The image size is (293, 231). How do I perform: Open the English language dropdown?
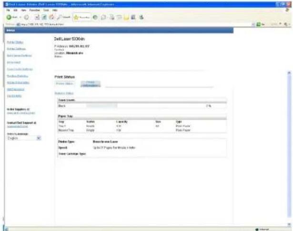[x=24, y=138]
